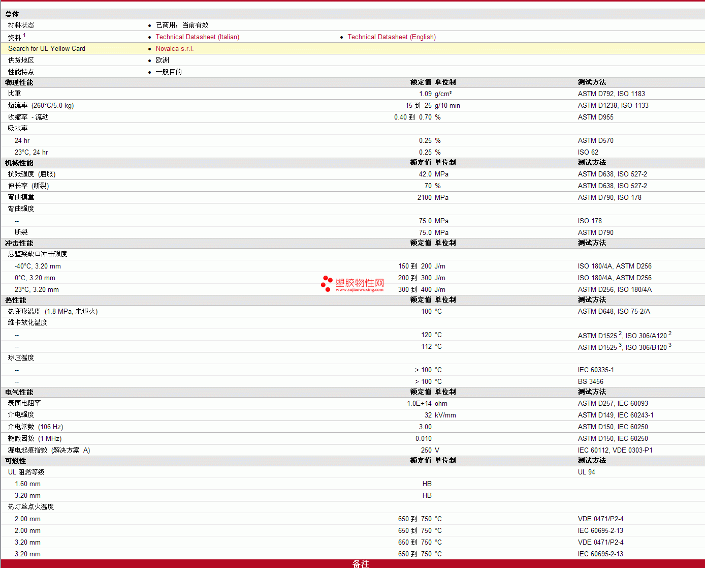Image resolution: width=705 pixels, height=568 pixels.
Task: Open the Technical Datasheet (Italian) link
Action: (x=197, y=37)
